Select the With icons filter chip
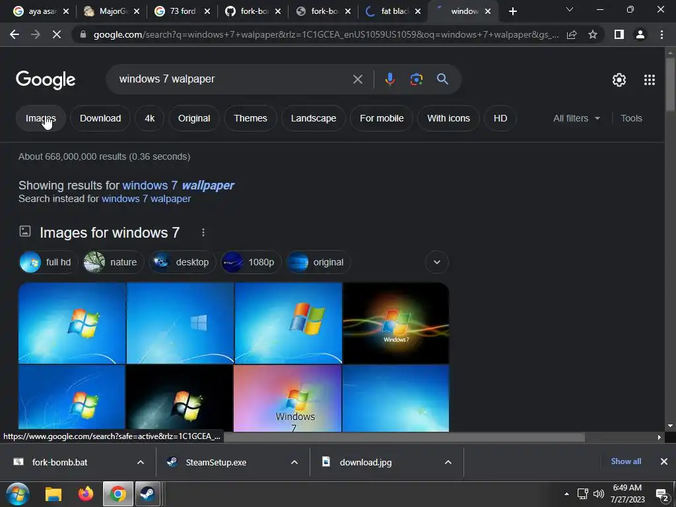 448,118
